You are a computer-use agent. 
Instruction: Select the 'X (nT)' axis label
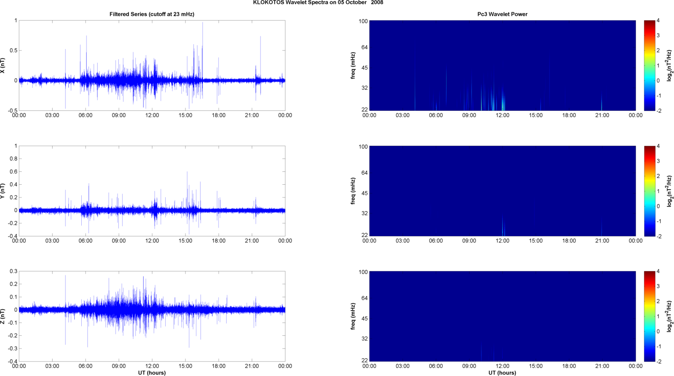pyautogui.click(x=3, y=66)
